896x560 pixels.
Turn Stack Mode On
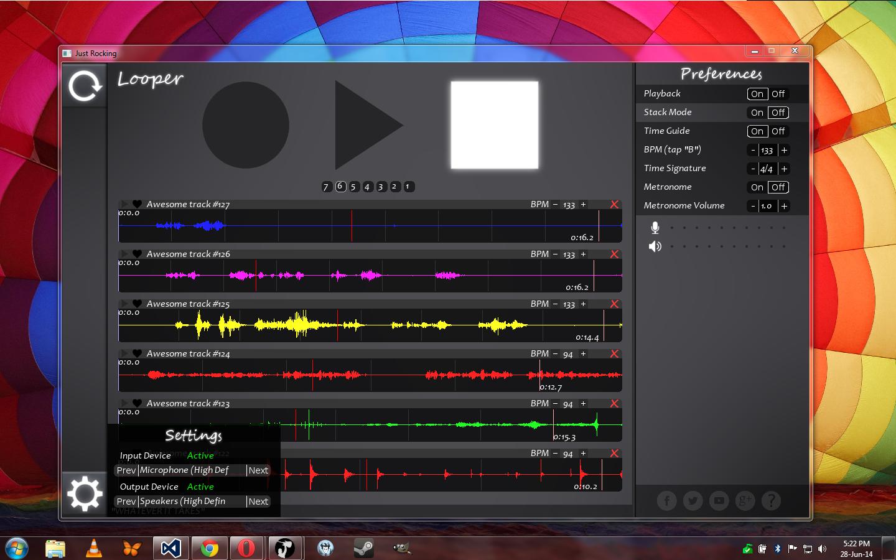[x=757, y=113]
